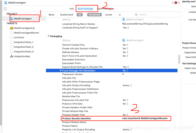Click the IntegrationApp application icon
Screen dimensions: 196x133
(12, 56)
